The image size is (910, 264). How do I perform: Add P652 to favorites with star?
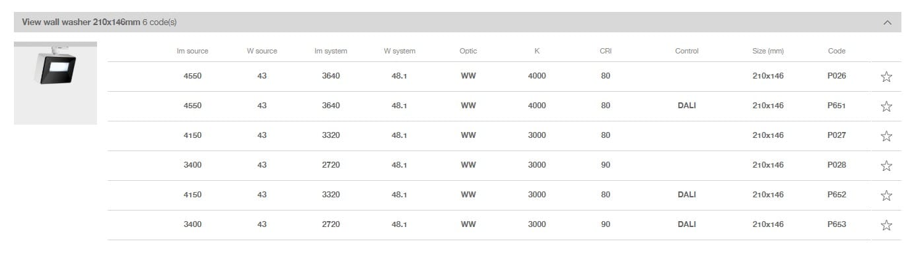pyautogui.click(x=886, y=195)
